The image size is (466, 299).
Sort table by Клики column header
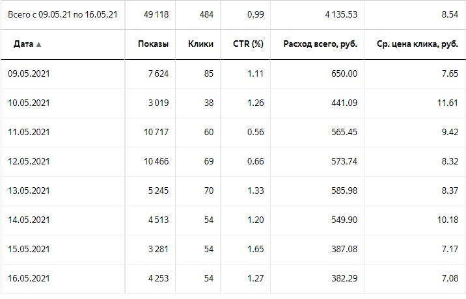(200, 44)
